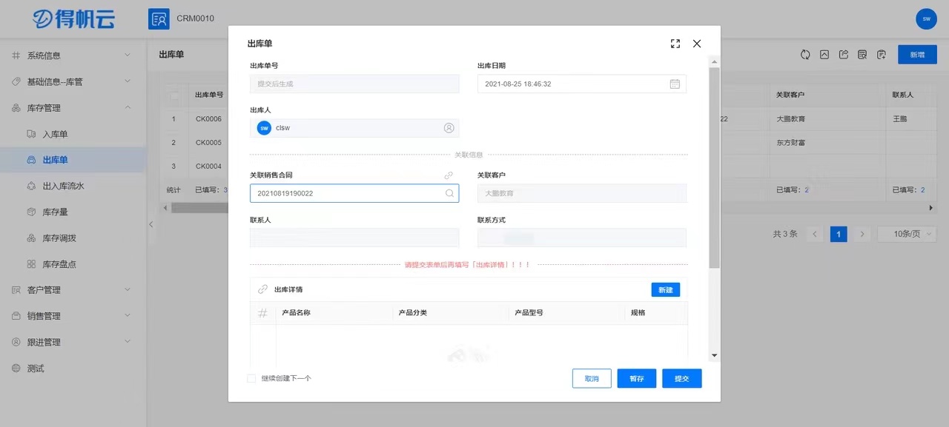Open 库存盘点 from the sidebar

59,263
